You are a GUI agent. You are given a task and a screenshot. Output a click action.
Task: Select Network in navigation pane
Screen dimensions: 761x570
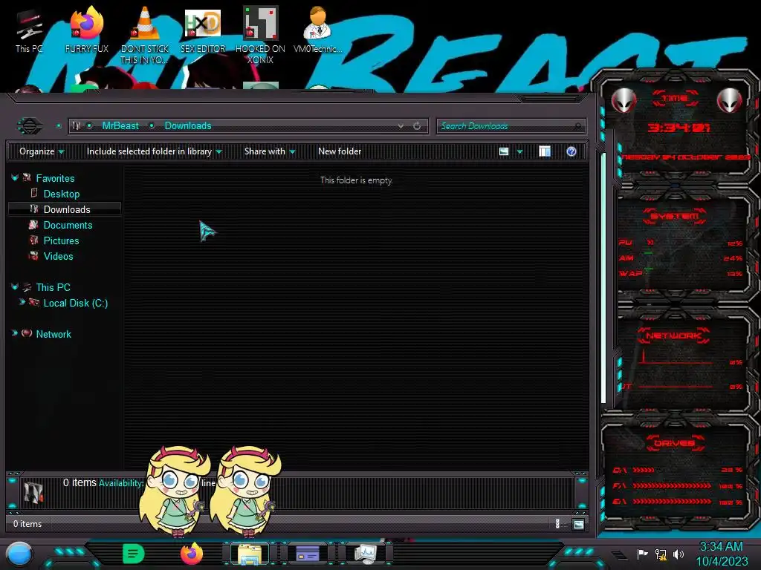click(x=54, y=334)
